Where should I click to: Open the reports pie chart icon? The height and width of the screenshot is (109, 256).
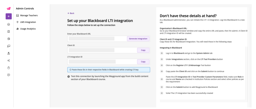(x=9, y=39)
